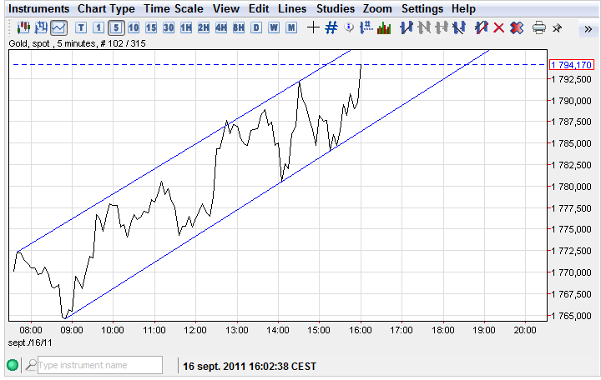Screen dimensions: 601x380
Task: Open the Chart Type menu
Action: pyautogui.click(x=106, y=9)
